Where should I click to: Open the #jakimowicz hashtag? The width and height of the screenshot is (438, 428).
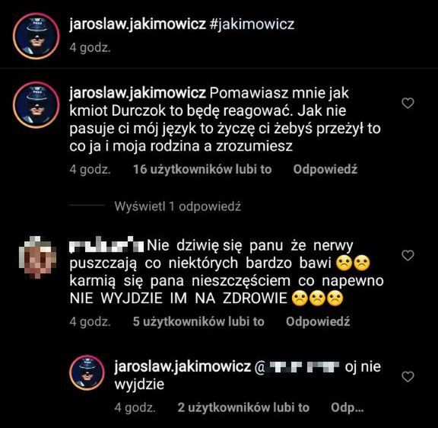(252, 24)
